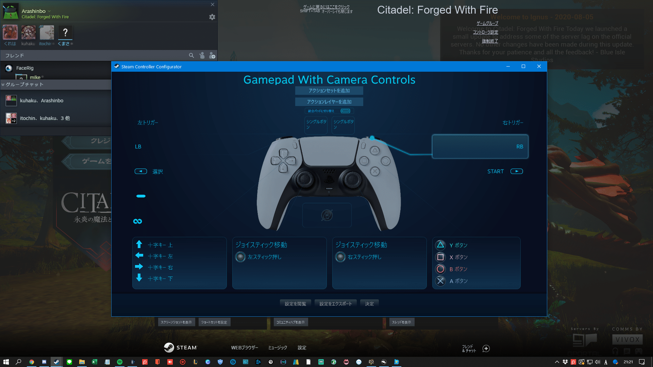Click the add friend icon with plus

pyautogui.click(x=212, y=55)
